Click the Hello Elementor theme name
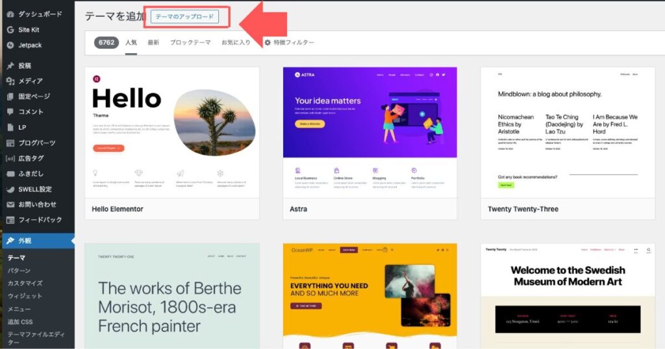This screenshot has width=665, height=349. tap(118, 209)
